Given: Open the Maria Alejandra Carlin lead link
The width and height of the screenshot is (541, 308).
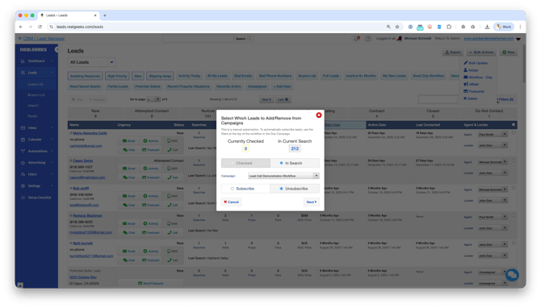Looking at the screenshot, I should coord(90,133).
